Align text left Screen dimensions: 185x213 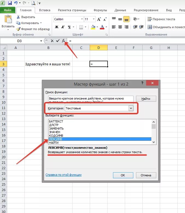pos(114,27)
